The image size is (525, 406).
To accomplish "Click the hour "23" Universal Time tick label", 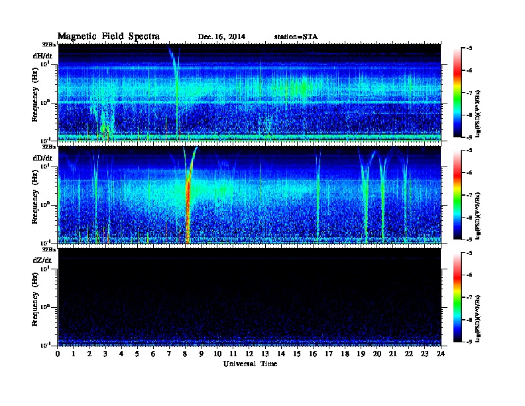I will [x=424, y=354].
